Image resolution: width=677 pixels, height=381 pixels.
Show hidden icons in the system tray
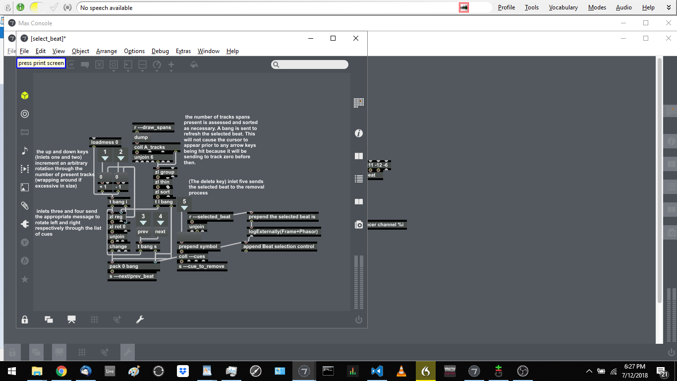589,371
